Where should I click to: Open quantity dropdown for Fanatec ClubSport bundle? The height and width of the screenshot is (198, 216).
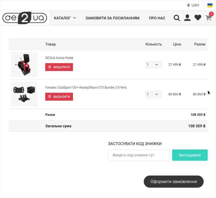(153, 94)
